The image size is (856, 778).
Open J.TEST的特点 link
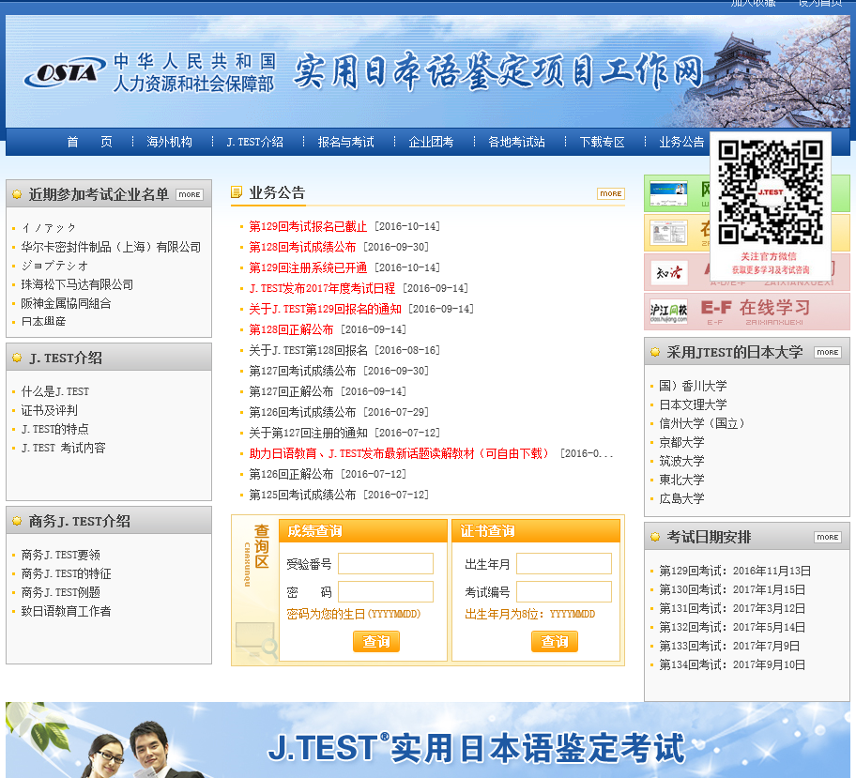click(x=54, y=430)
